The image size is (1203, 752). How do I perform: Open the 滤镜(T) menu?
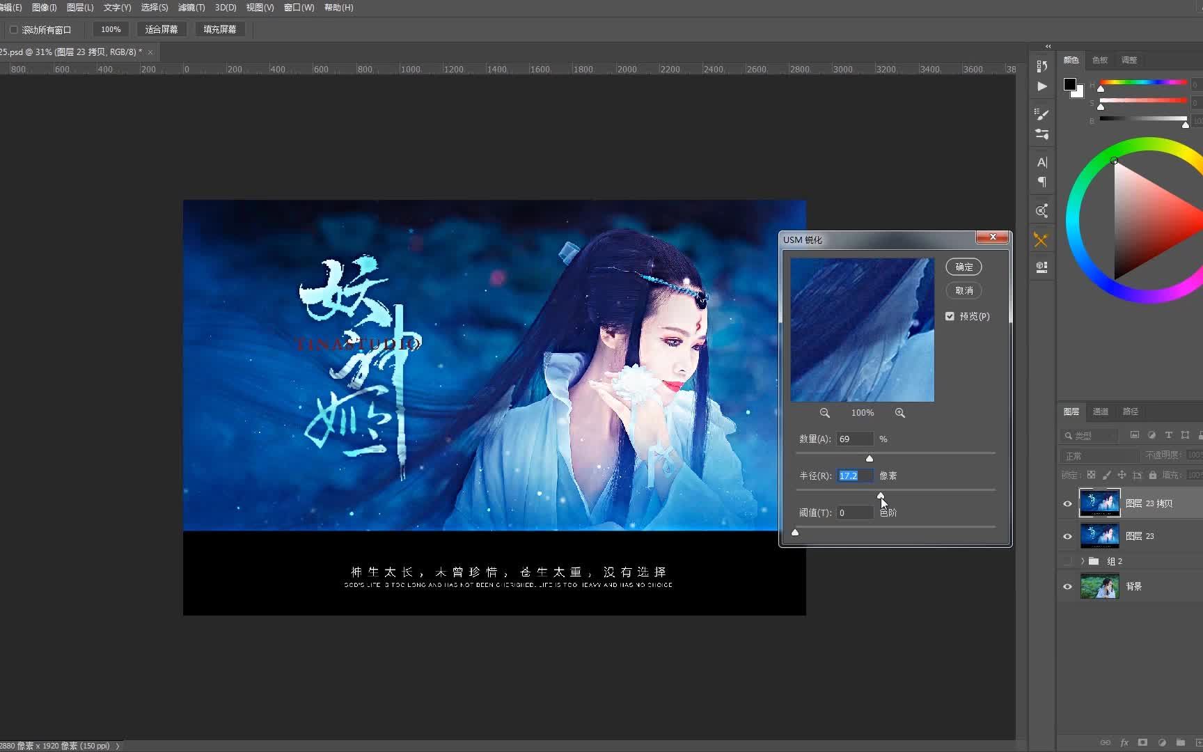(x=191, y=8)
